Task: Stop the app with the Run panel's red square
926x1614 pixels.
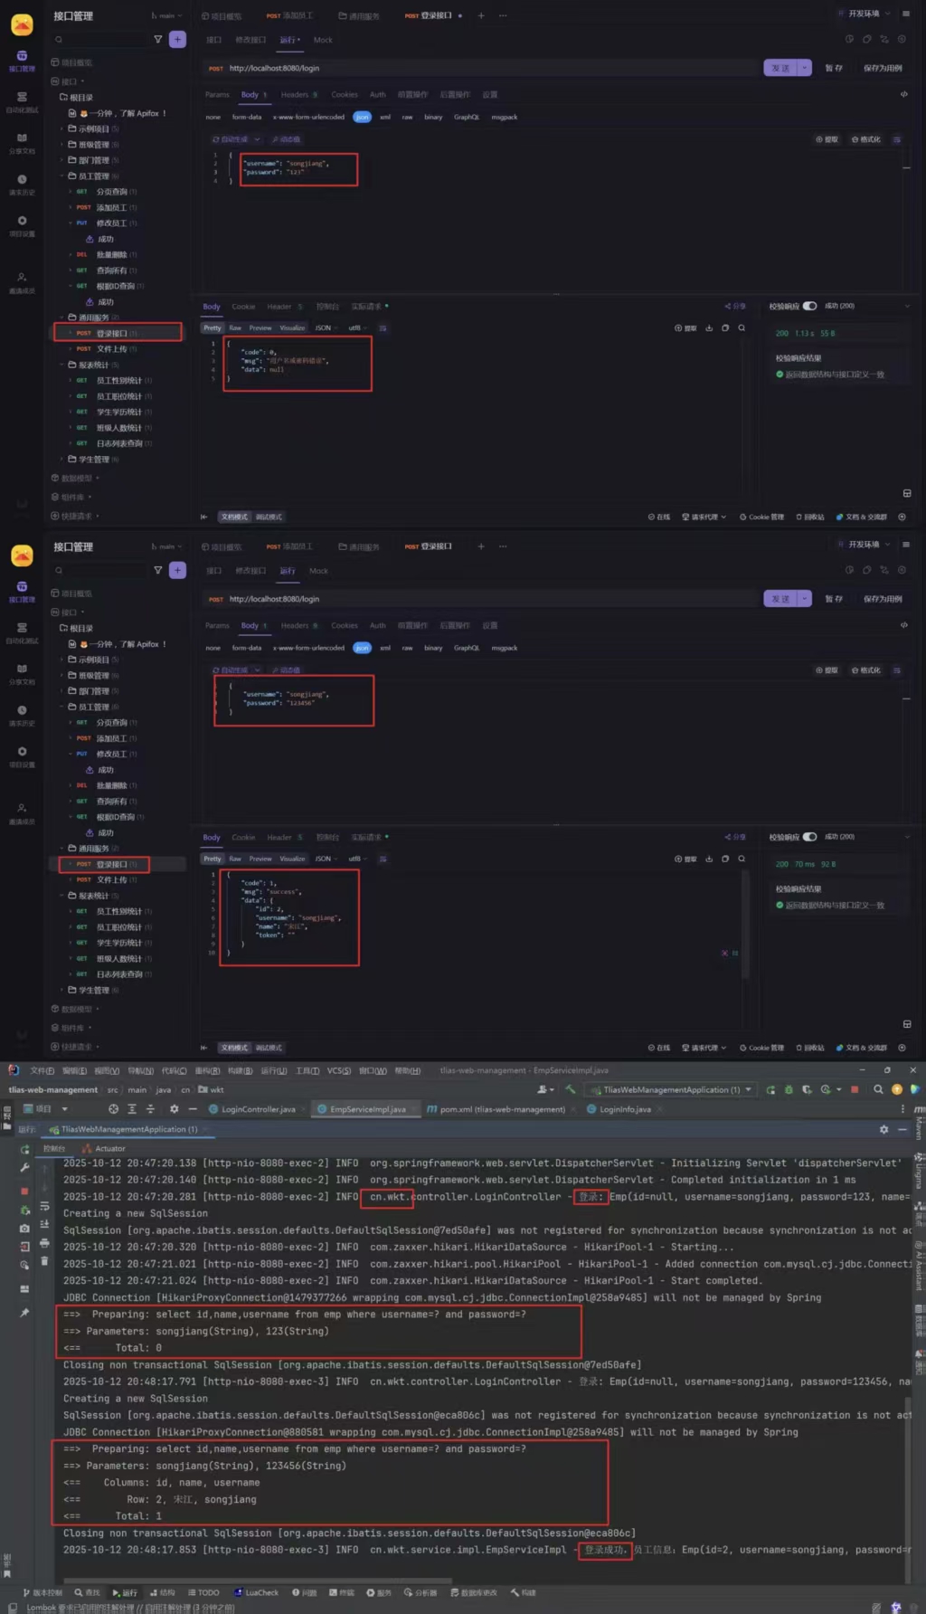Action: point(24,1191)
